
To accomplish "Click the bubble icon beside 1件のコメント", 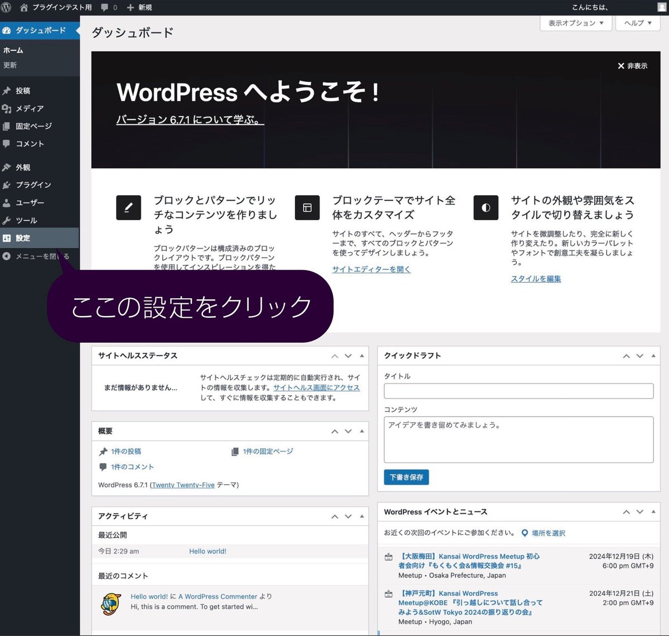I will 103,467.
